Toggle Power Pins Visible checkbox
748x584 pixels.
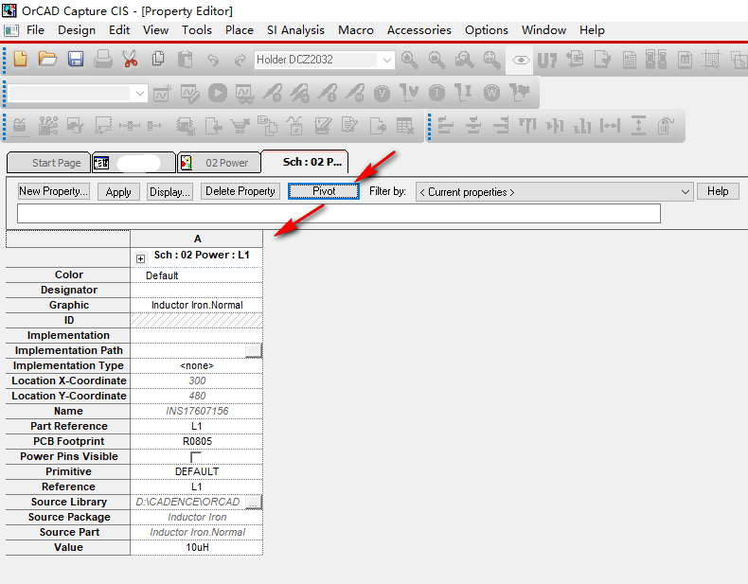pos(196,457)
